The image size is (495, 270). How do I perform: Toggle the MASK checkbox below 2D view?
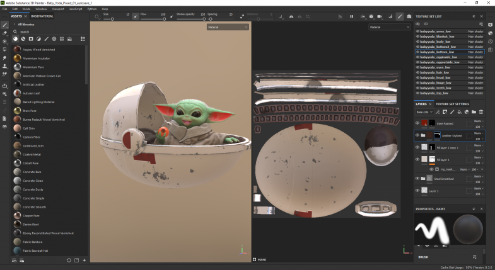pyautogui.click(x=255, y=259)
